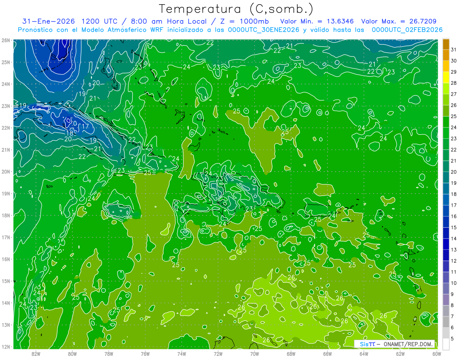This screenshot has width=464, height=359.
Task: Click the 26N latitude axis label
Action: (x=5, y=40)
